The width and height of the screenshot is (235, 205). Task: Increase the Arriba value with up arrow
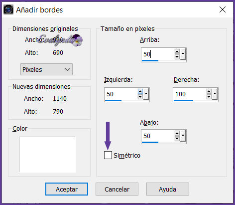click(x=177, y=51)
